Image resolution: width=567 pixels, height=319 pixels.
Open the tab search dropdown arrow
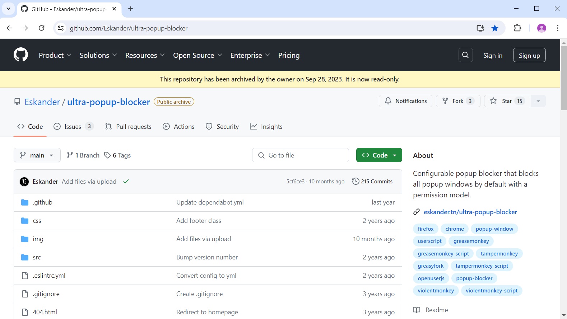(8, 9)
